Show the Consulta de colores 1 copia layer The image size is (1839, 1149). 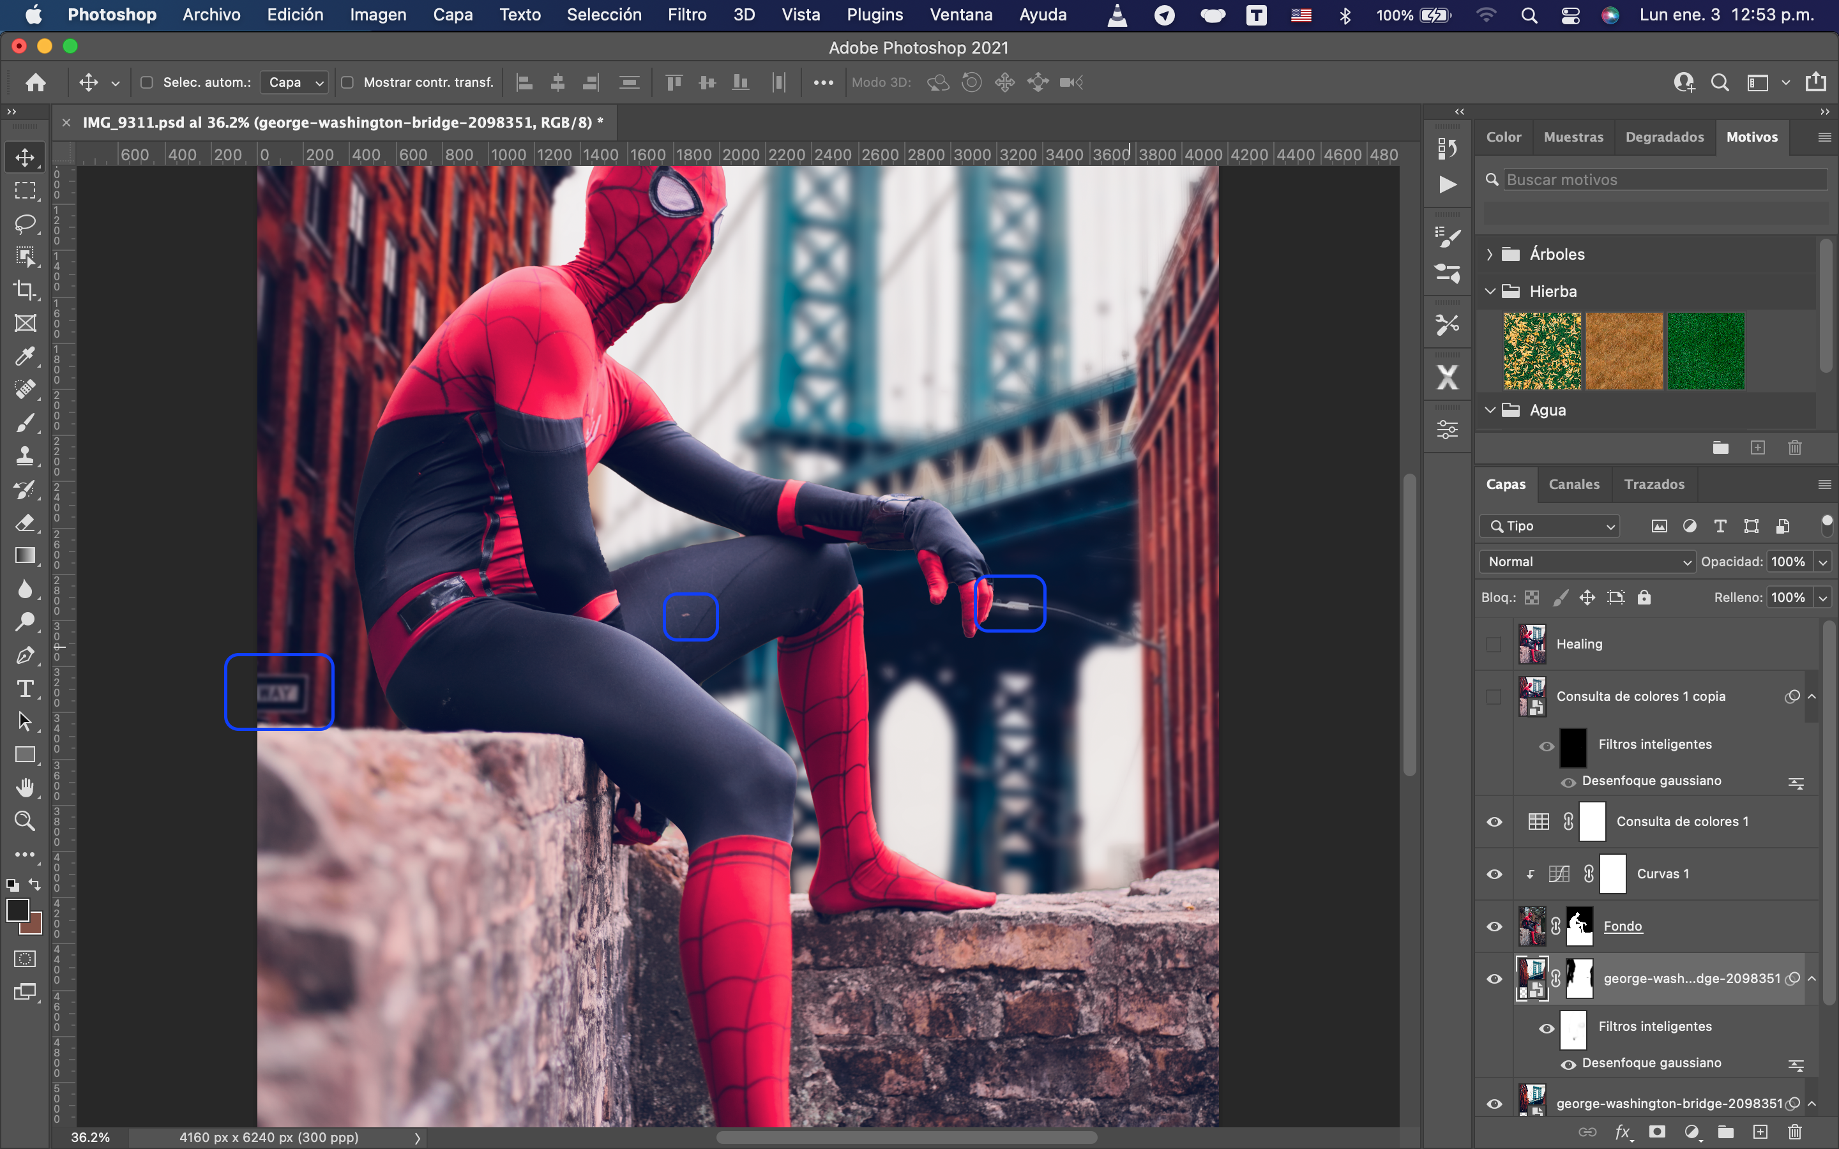(x=1494, y=697)
